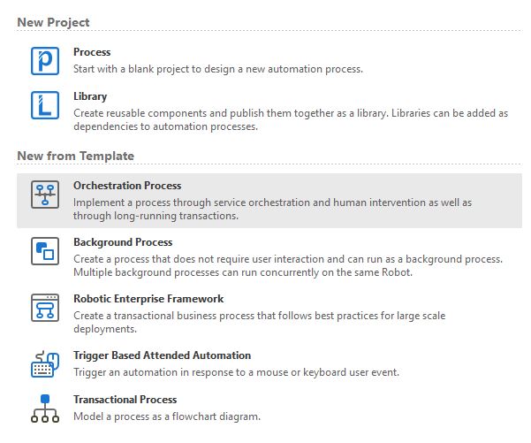Click the Trigger Based Attended Automation title
This screenshot has width=531, height=443.
click(163, 355)
